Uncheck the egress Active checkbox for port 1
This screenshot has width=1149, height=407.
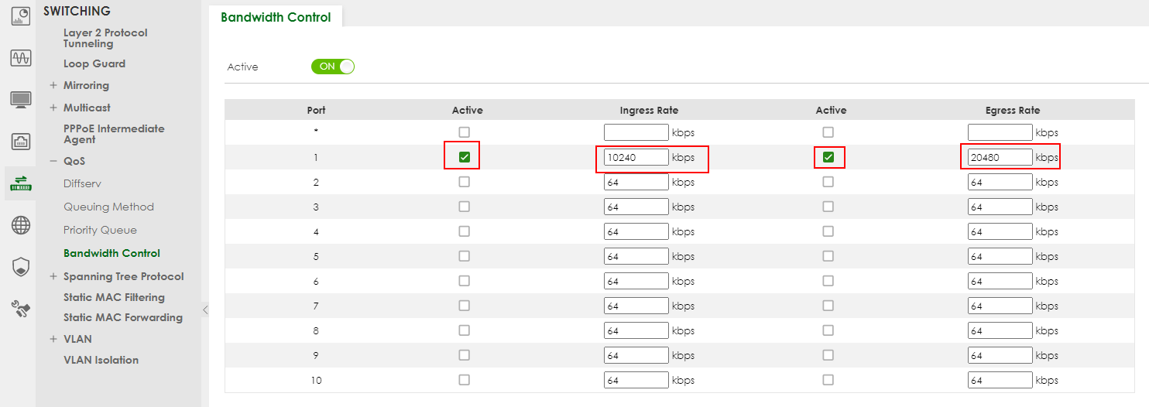(x=828, y=157)
